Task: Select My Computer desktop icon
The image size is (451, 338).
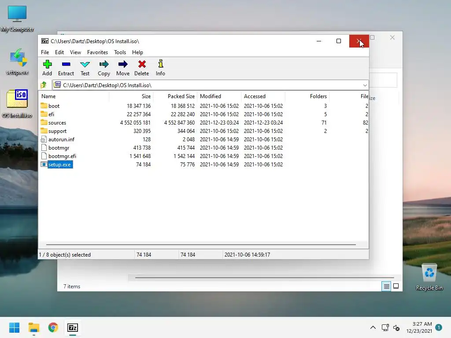Action: 17,18
